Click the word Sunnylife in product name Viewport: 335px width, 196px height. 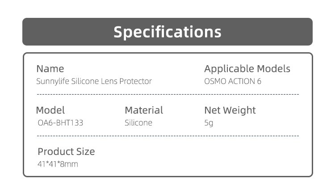(x=52, y=81)
